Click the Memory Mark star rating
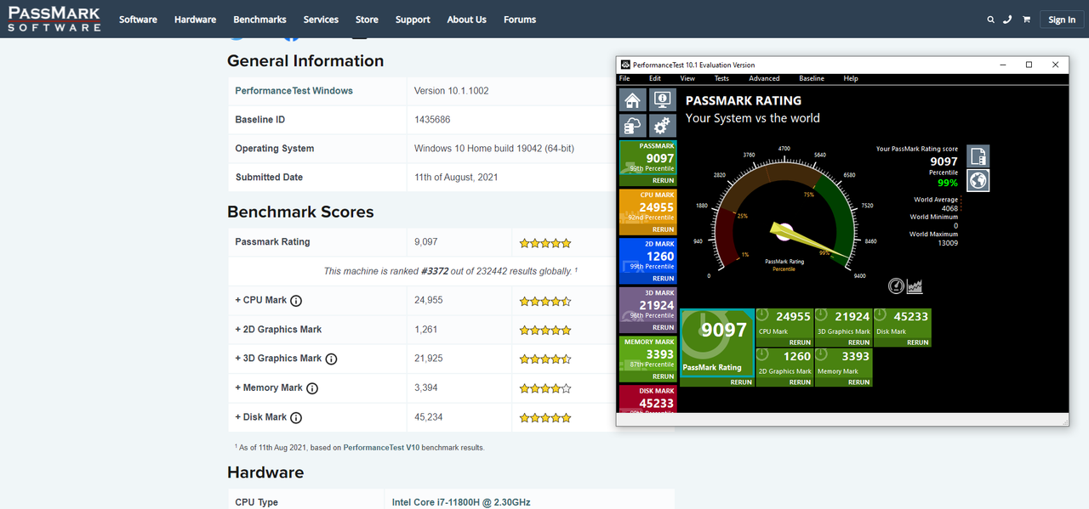 tap(545, 388)
